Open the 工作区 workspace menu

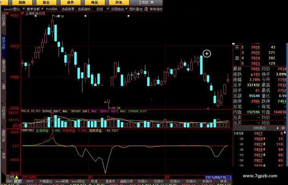pos(143,3)
